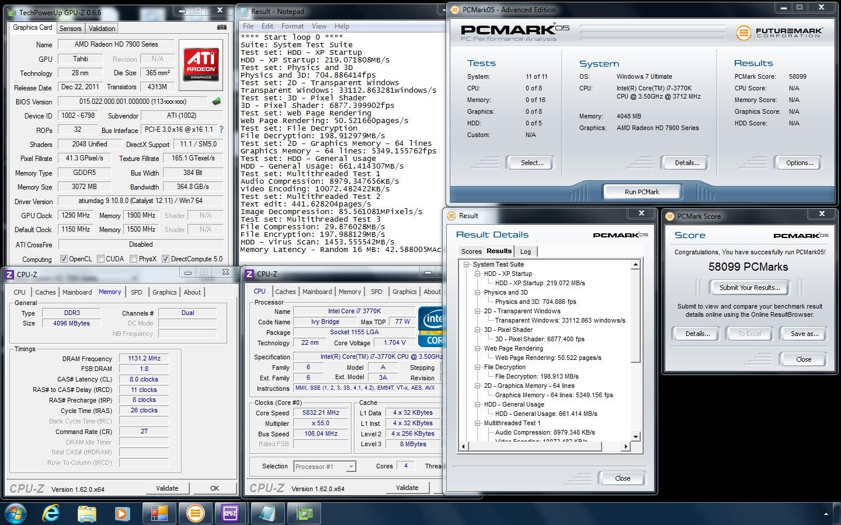
Task: Collapse the File Decryption node
Action: click(x=477, y=367)
